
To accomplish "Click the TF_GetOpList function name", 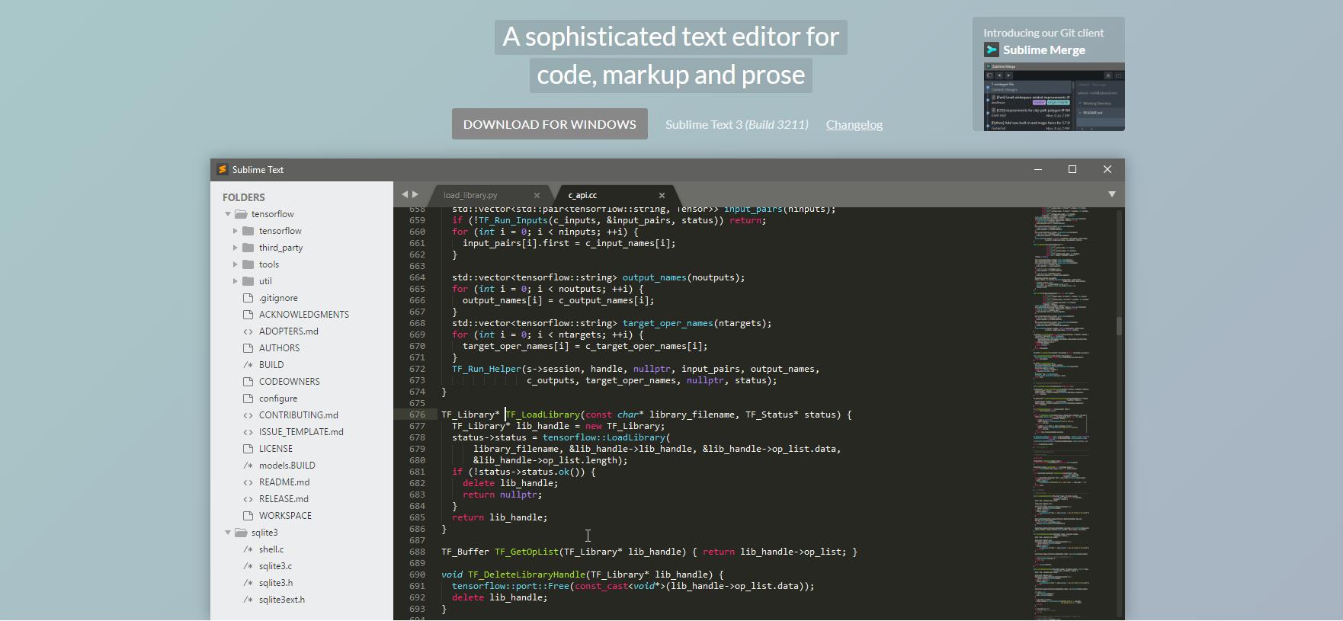I will tap(527, 552).
